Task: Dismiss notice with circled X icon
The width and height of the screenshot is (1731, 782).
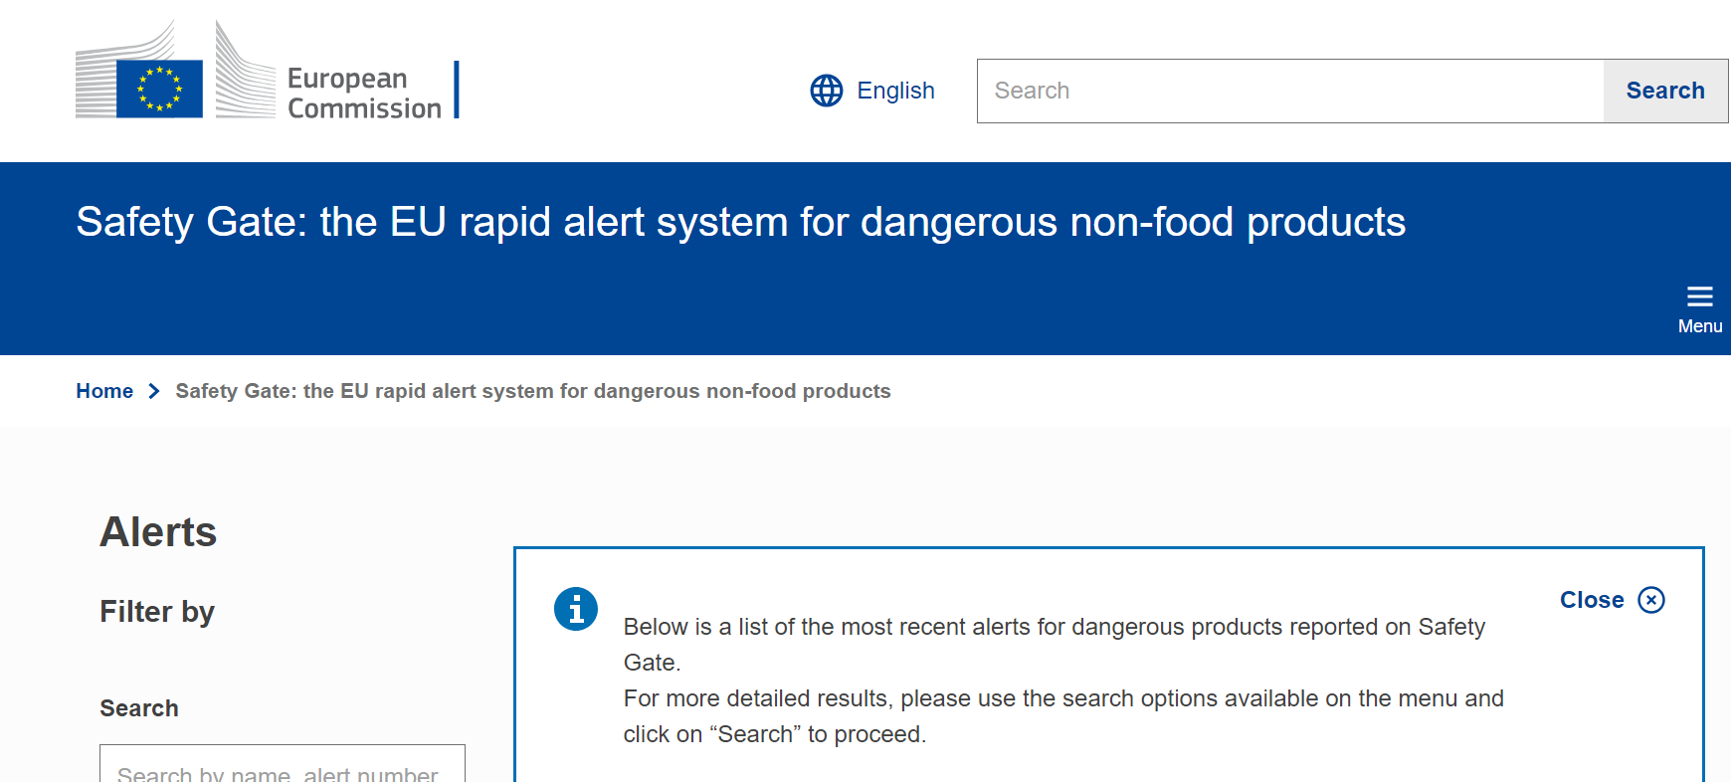Action: point(1651,600)
